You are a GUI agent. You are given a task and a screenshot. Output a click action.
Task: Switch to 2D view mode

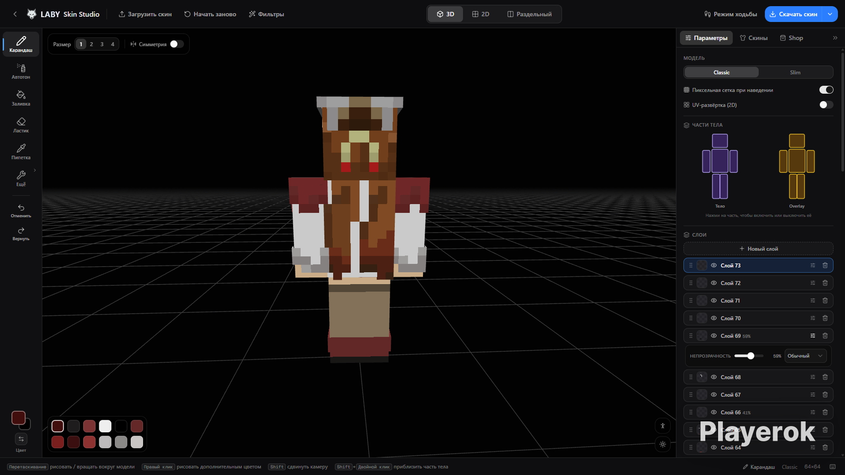click(480, 14)
